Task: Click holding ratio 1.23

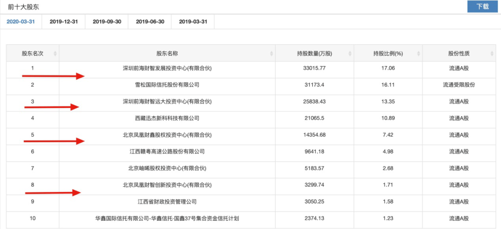Action: click(388, 218)
